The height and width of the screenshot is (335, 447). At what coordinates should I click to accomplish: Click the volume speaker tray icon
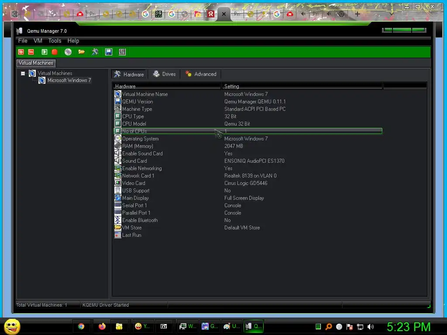click(371, 327)
